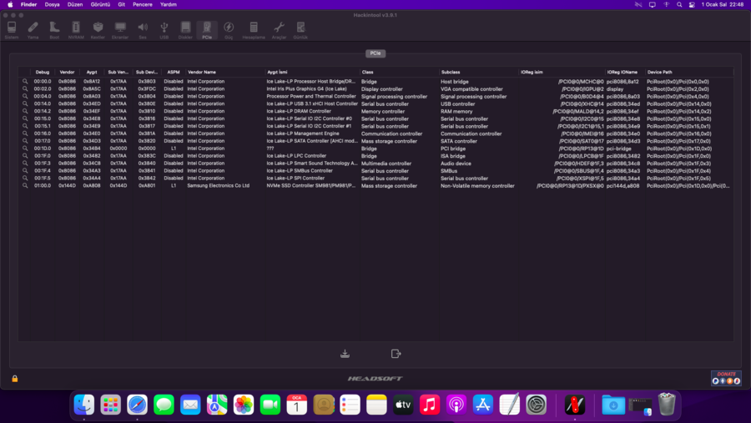Sort by the ASPM column header
751x423 pixels.
[174, 72]
